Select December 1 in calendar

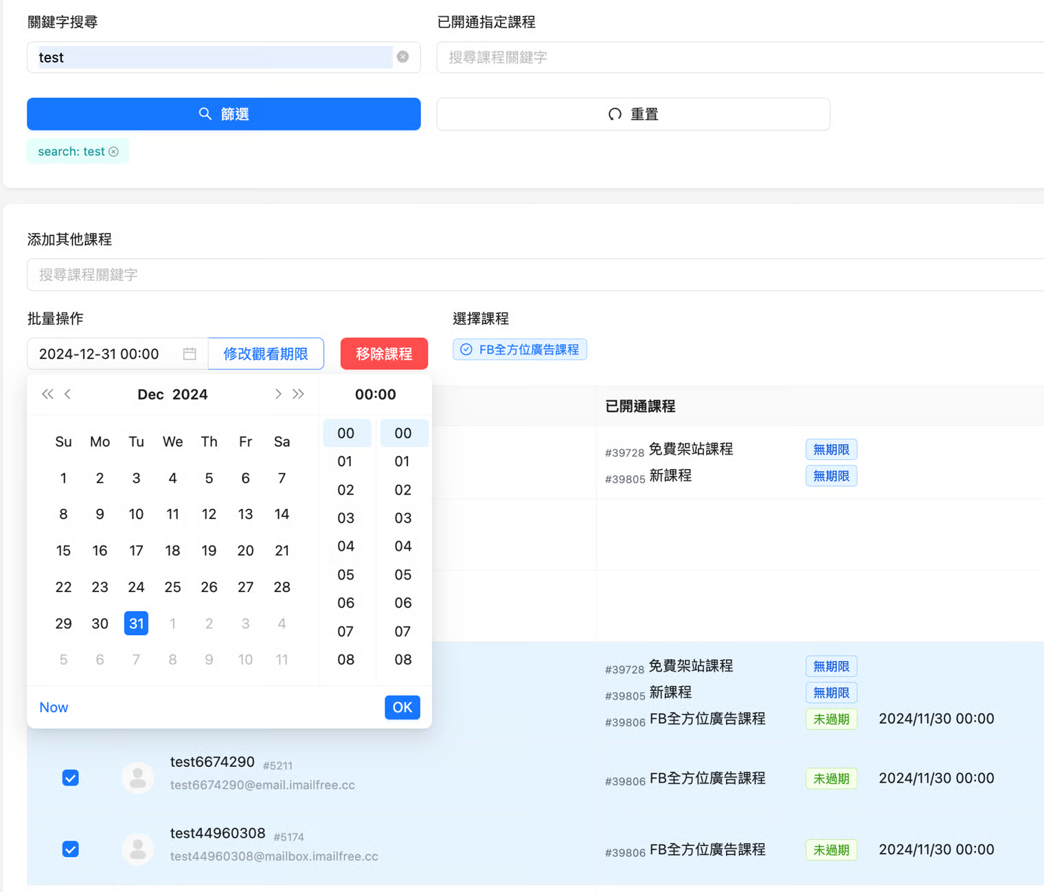(63, 478)
